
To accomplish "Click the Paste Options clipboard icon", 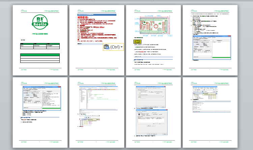I will pos(107,47).
